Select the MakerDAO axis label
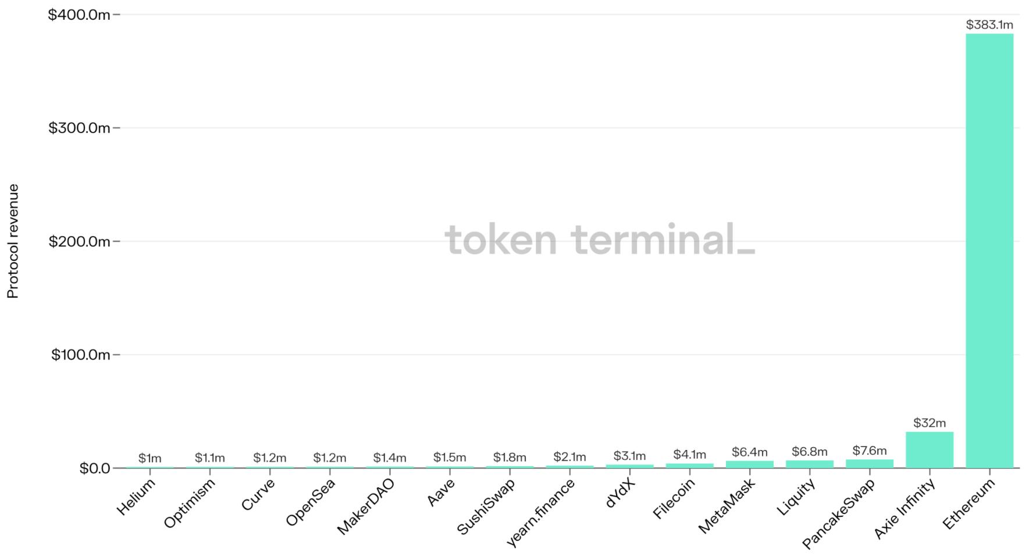1029x557 pixels. 366,506
